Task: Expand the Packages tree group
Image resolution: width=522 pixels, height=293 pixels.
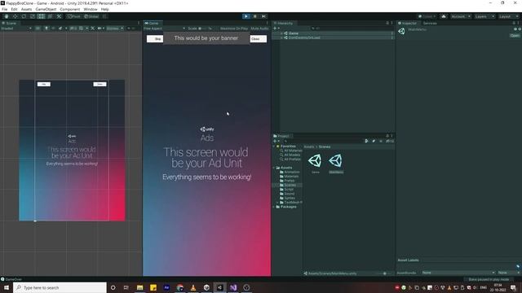Action: (274, 207)
